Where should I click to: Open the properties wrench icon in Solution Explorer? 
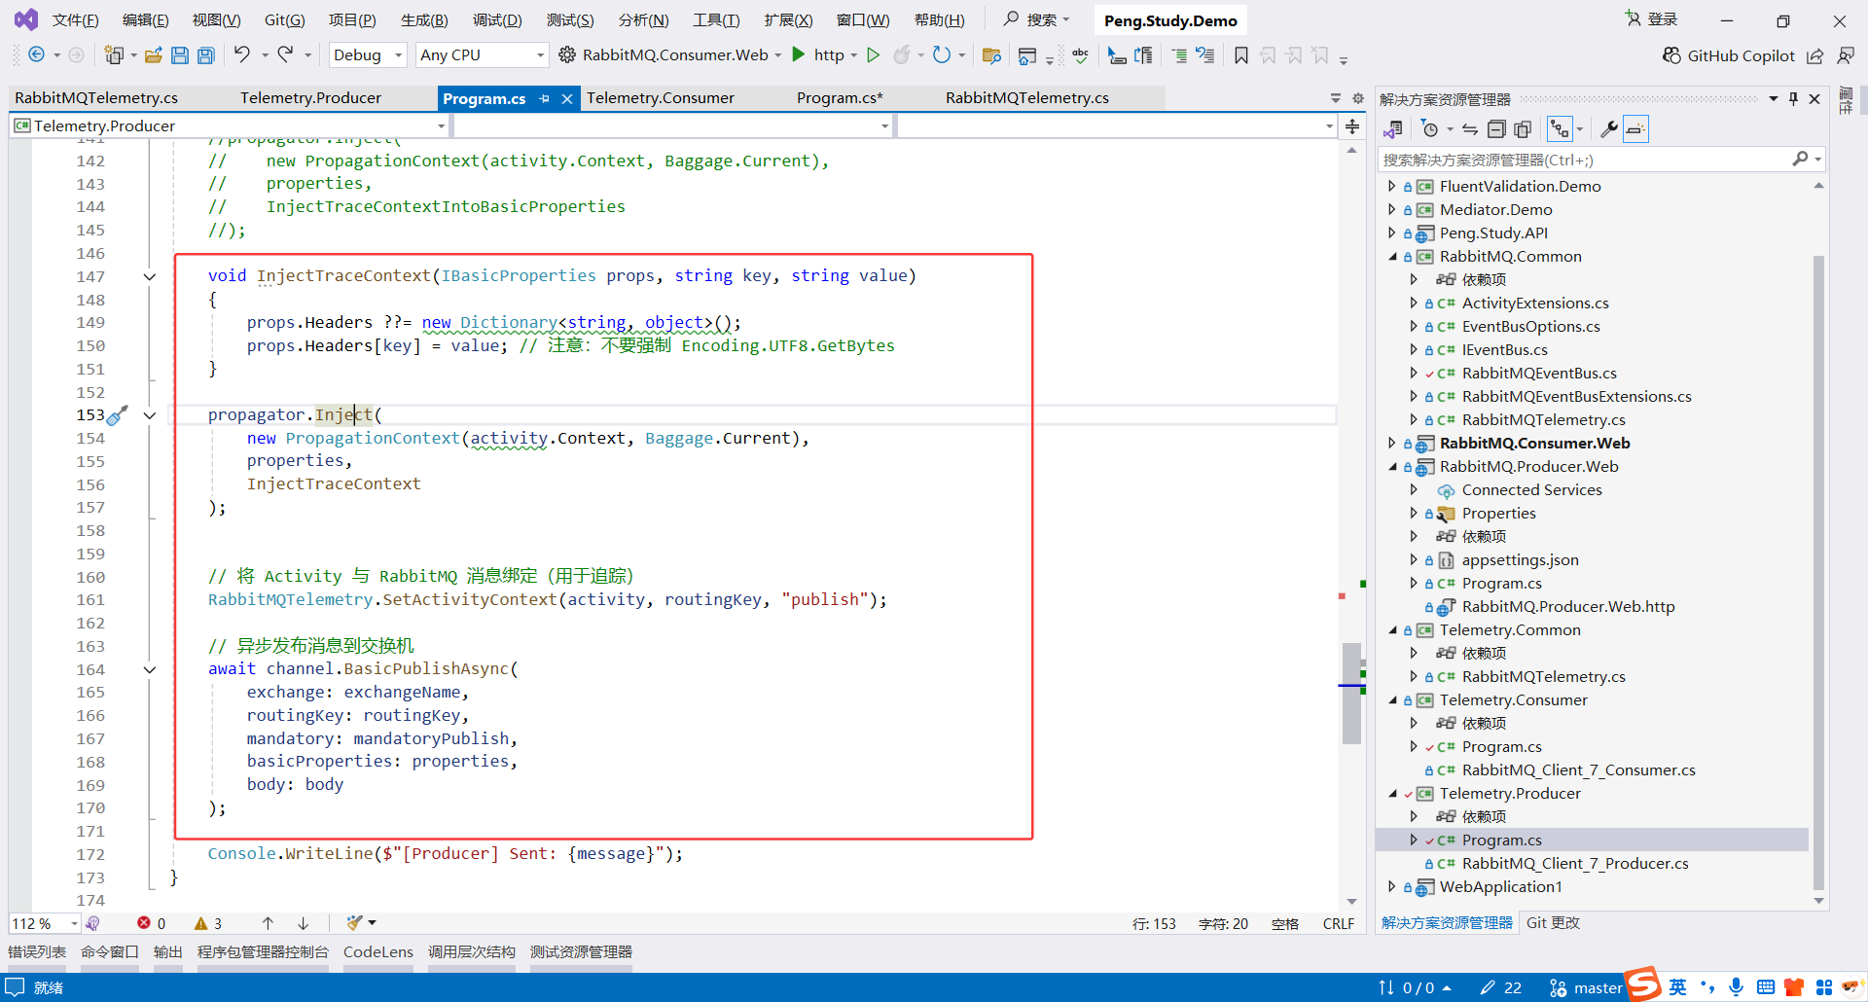[1608, 129]
